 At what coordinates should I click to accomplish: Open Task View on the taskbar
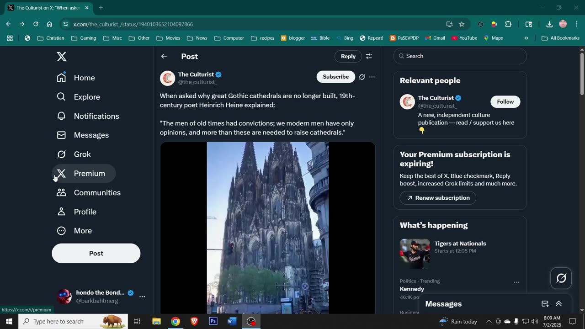(137, 321)
